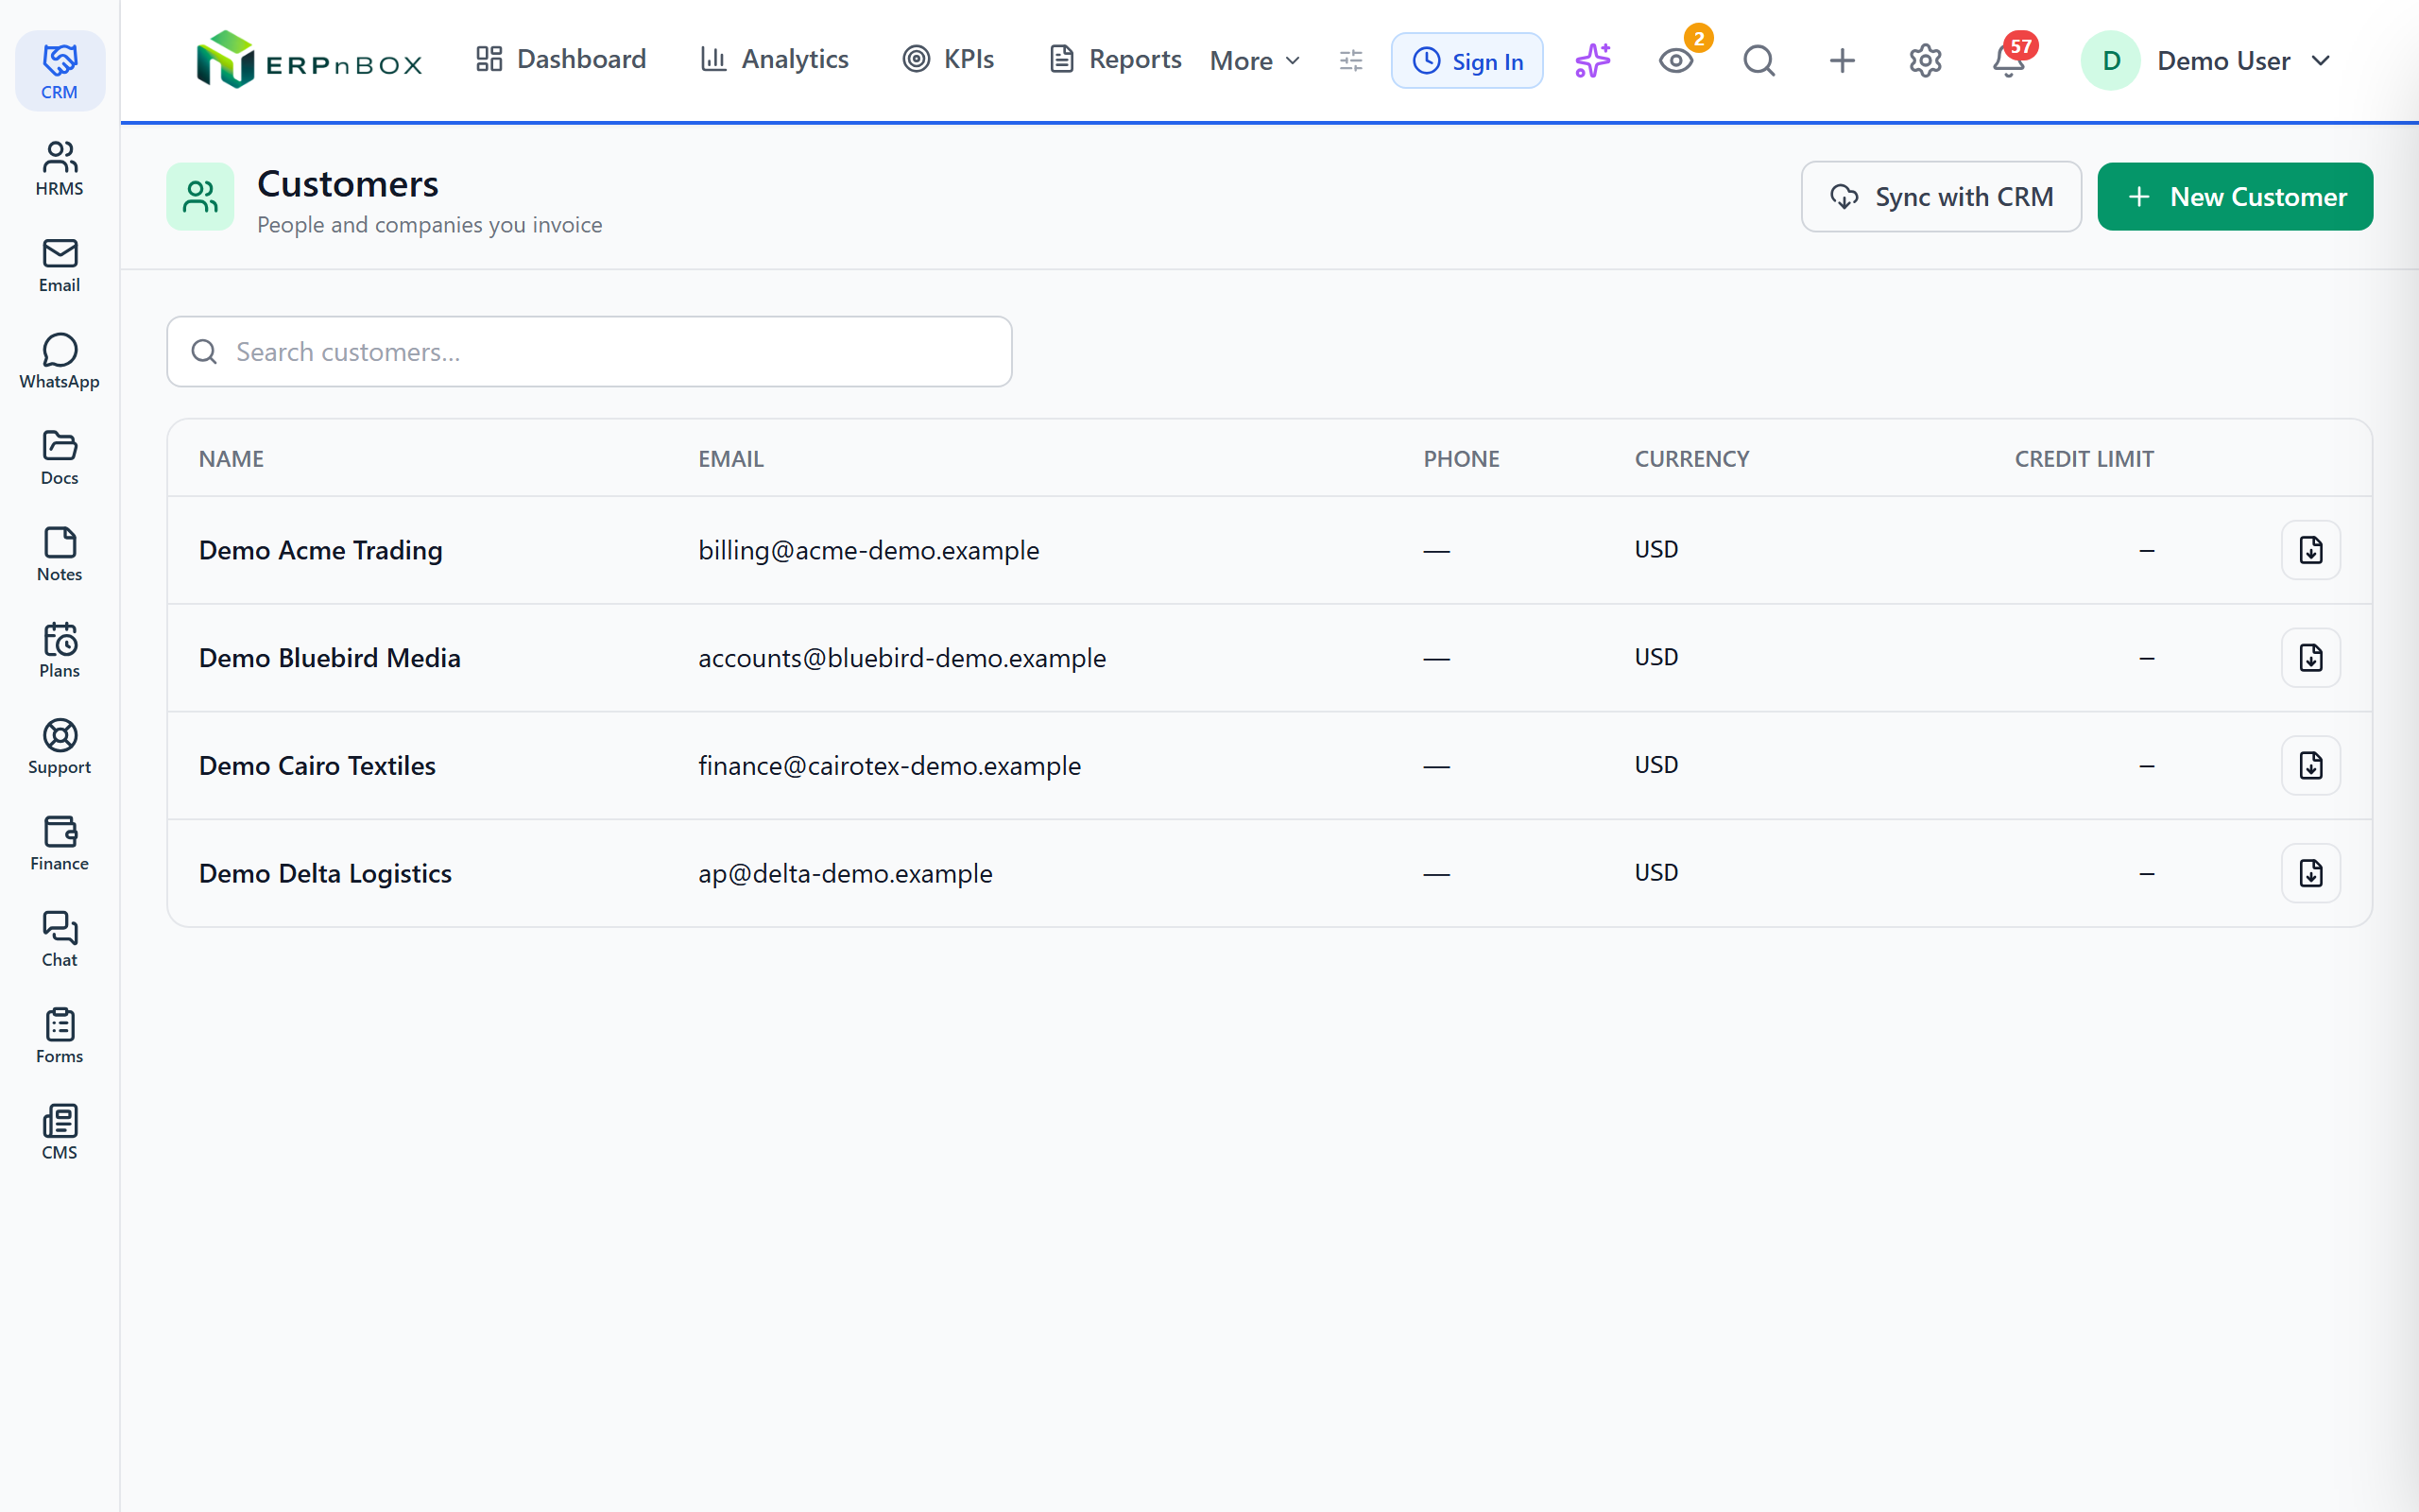Click the eye icon with badge 2
2419x1512 pixels.
pyautogui.click(x=1676, y=60)
